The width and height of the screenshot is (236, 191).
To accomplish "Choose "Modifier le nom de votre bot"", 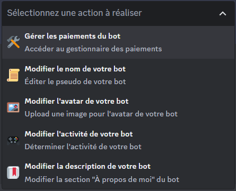I will 75,69.
